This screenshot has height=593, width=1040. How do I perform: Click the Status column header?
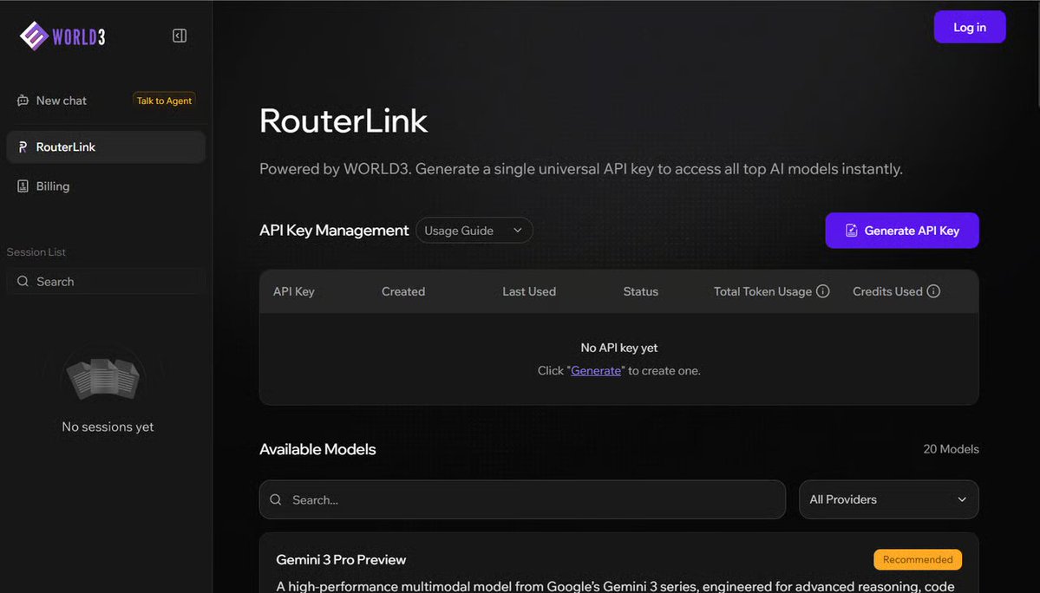tap(641, 291)
